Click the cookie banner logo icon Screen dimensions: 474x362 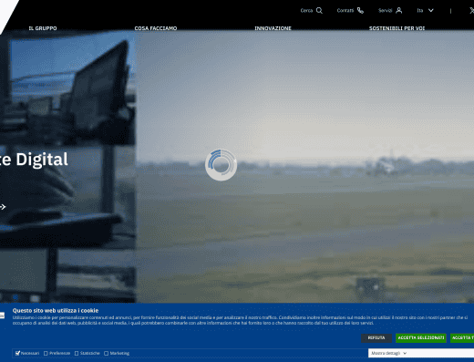pos(2,315)
